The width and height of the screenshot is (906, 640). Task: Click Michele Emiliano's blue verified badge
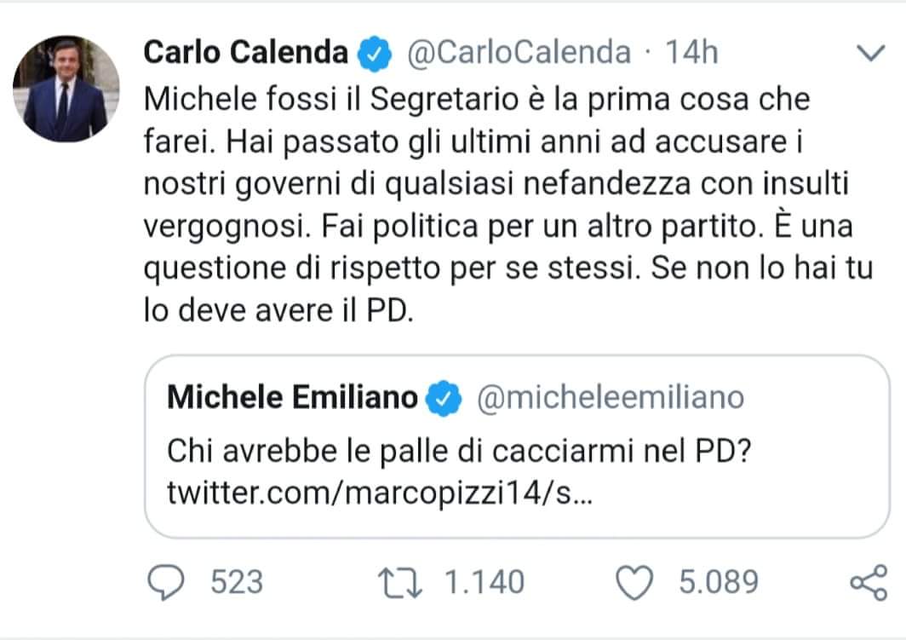point(444,397)
